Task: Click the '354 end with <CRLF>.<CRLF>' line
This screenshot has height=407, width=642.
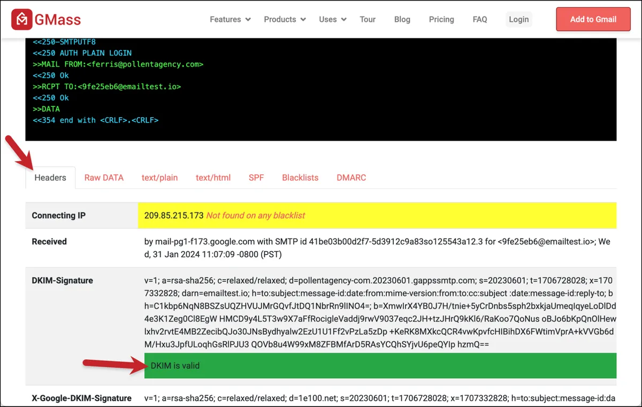Action: point(96,120)
